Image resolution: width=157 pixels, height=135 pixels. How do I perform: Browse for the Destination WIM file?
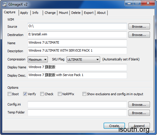(139, 35)
